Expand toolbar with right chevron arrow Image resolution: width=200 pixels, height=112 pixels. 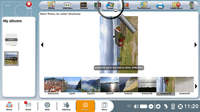pos(197,5)
